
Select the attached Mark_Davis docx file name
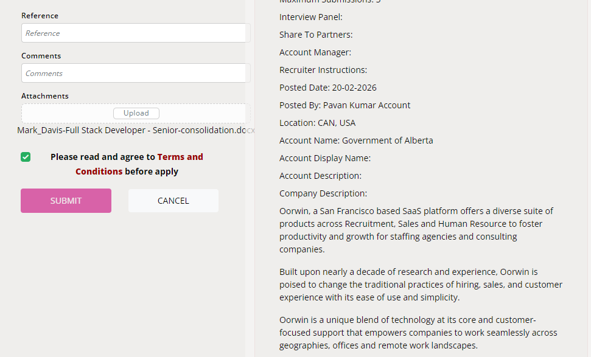(x=135, y=130)
